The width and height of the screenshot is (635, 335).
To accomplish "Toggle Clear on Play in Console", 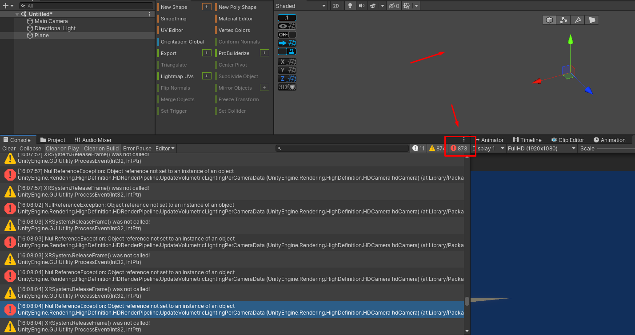I will [x=62, y=148].
